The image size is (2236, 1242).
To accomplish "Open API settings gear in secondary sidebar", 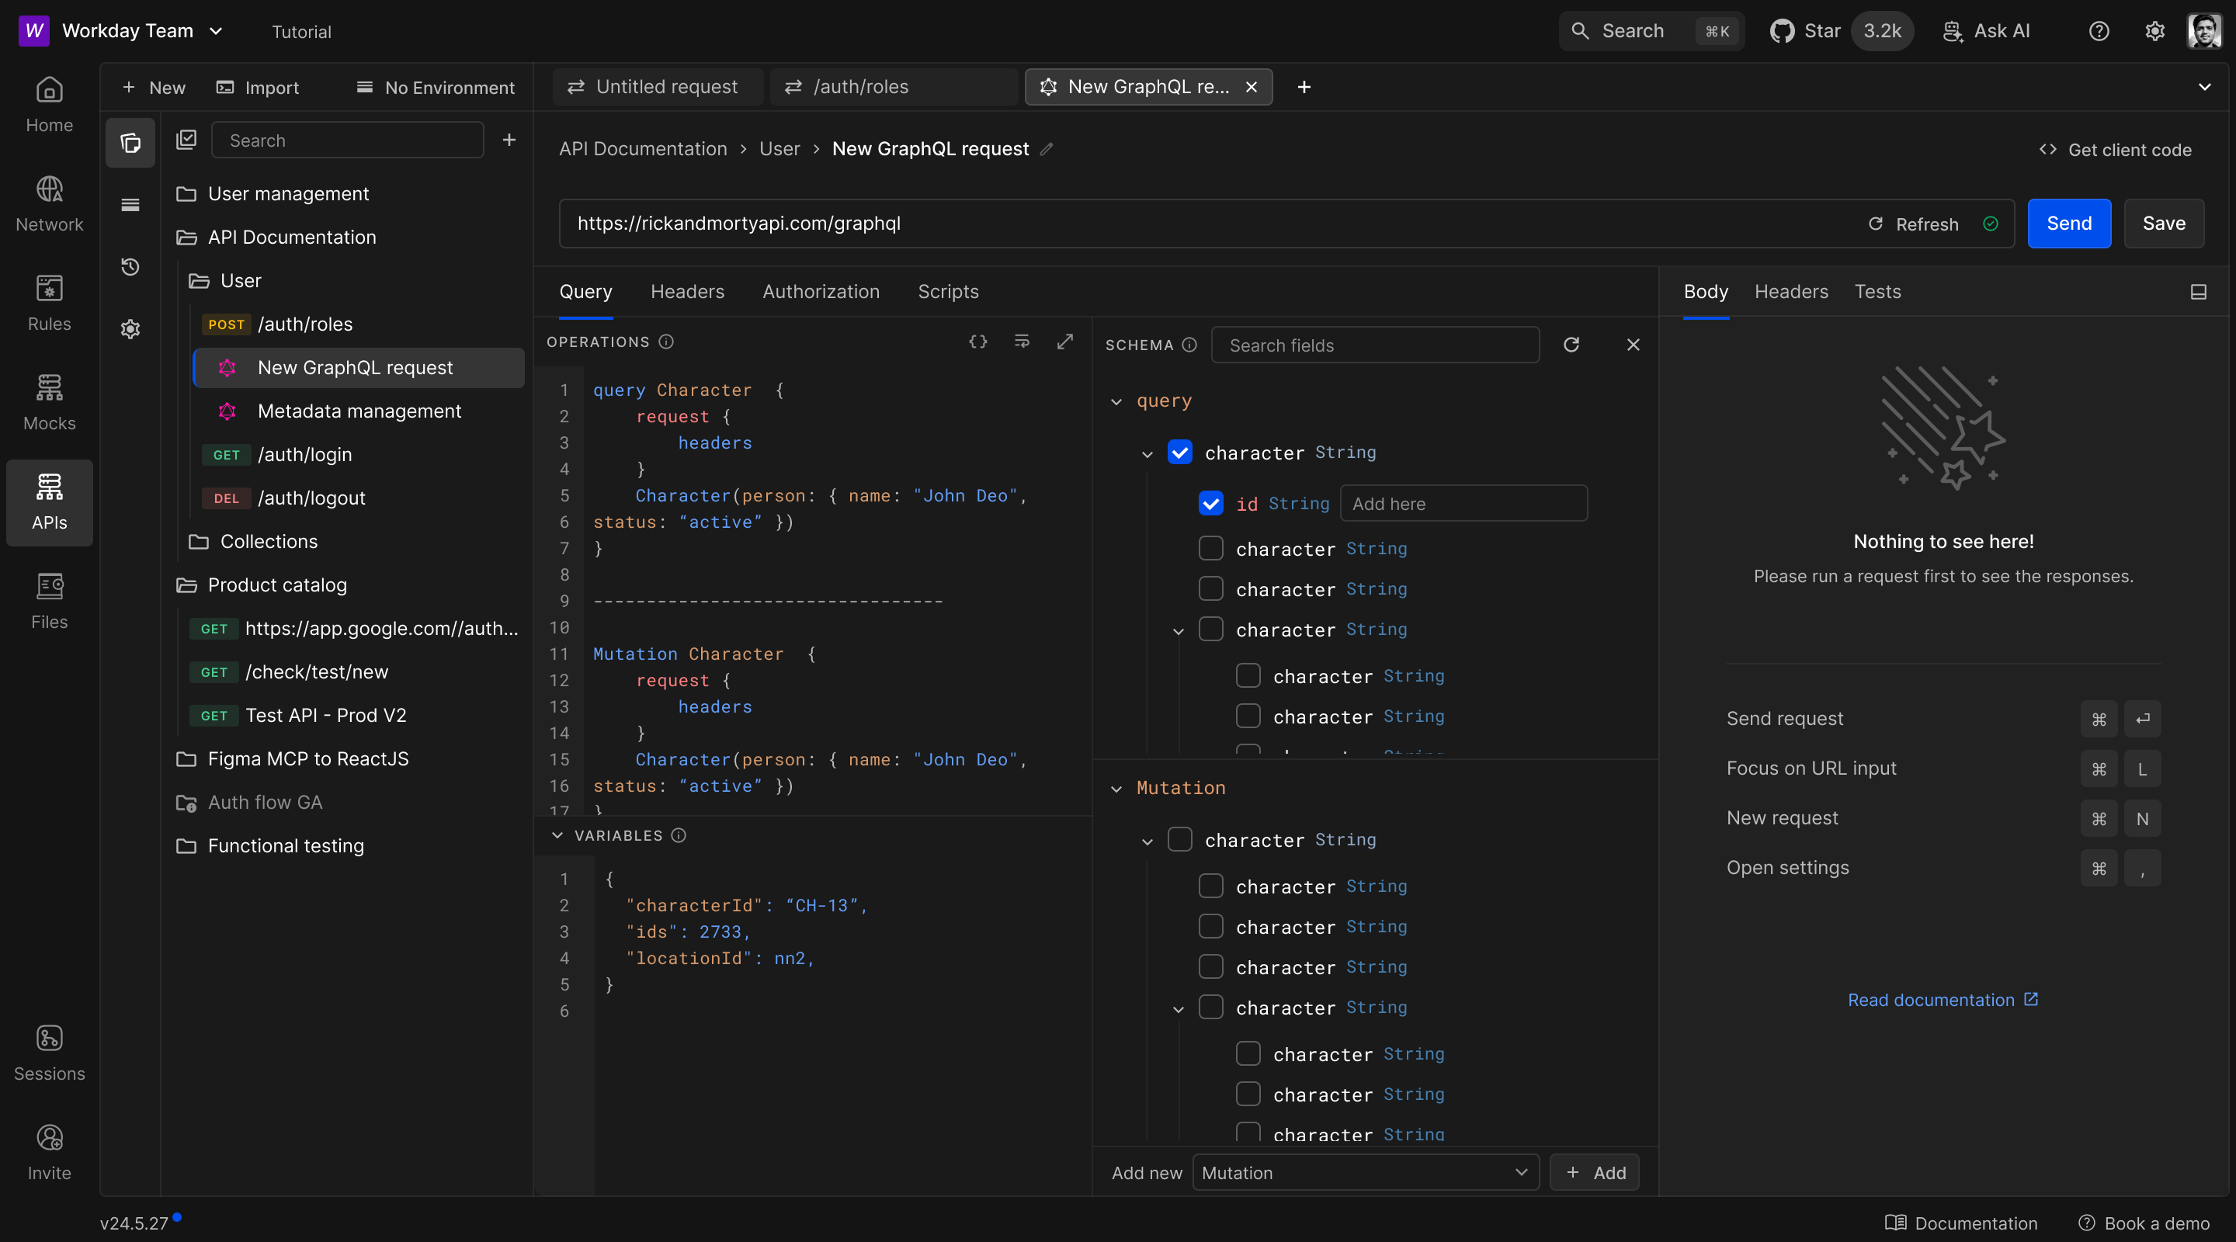I will click(130, 329).
